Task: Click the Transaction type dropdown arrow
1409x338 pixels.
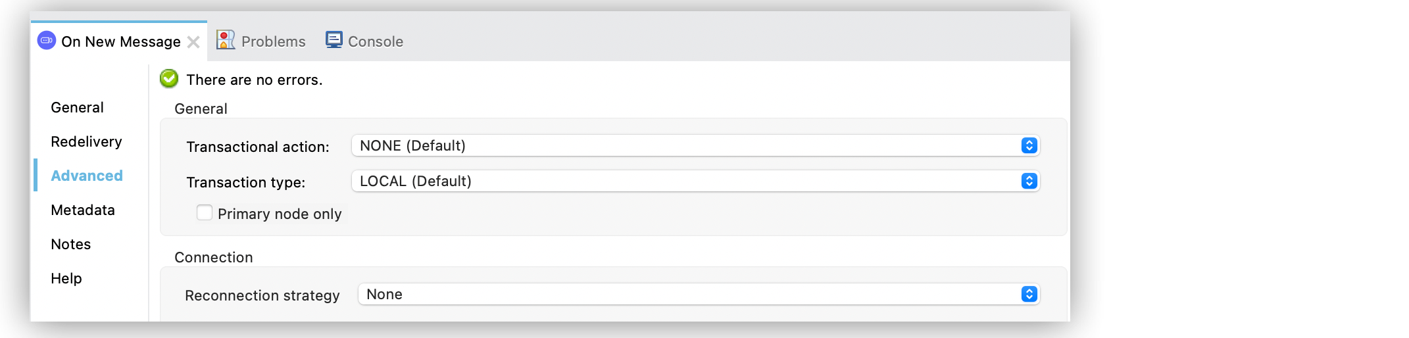Action: [x=1029, y=181]
